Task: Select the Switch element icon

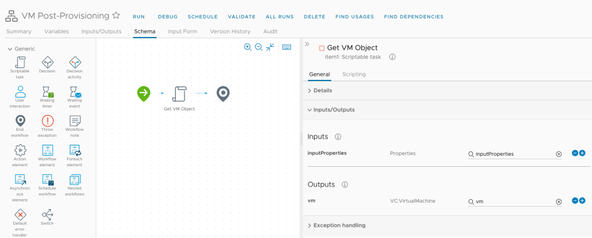Action: click(x=47, y=214)
